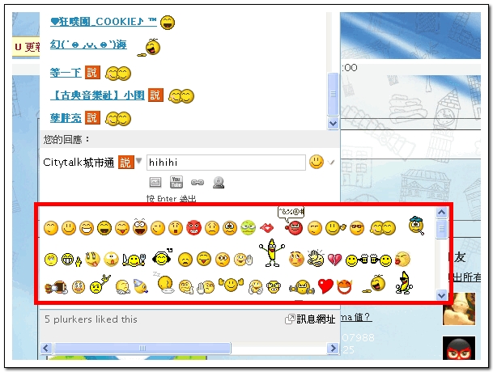This screenshot has width=493, height=372.
Task: Expand the chevron next to the smiley button
Action: click(331, 163)
